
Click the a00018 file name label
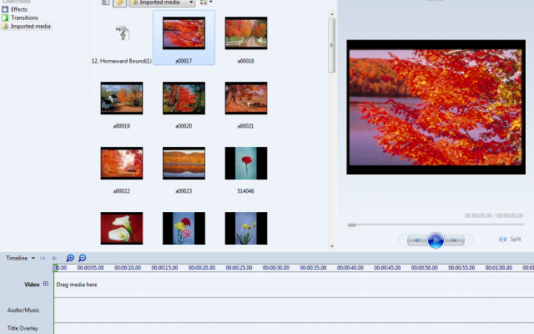point(245,61)
